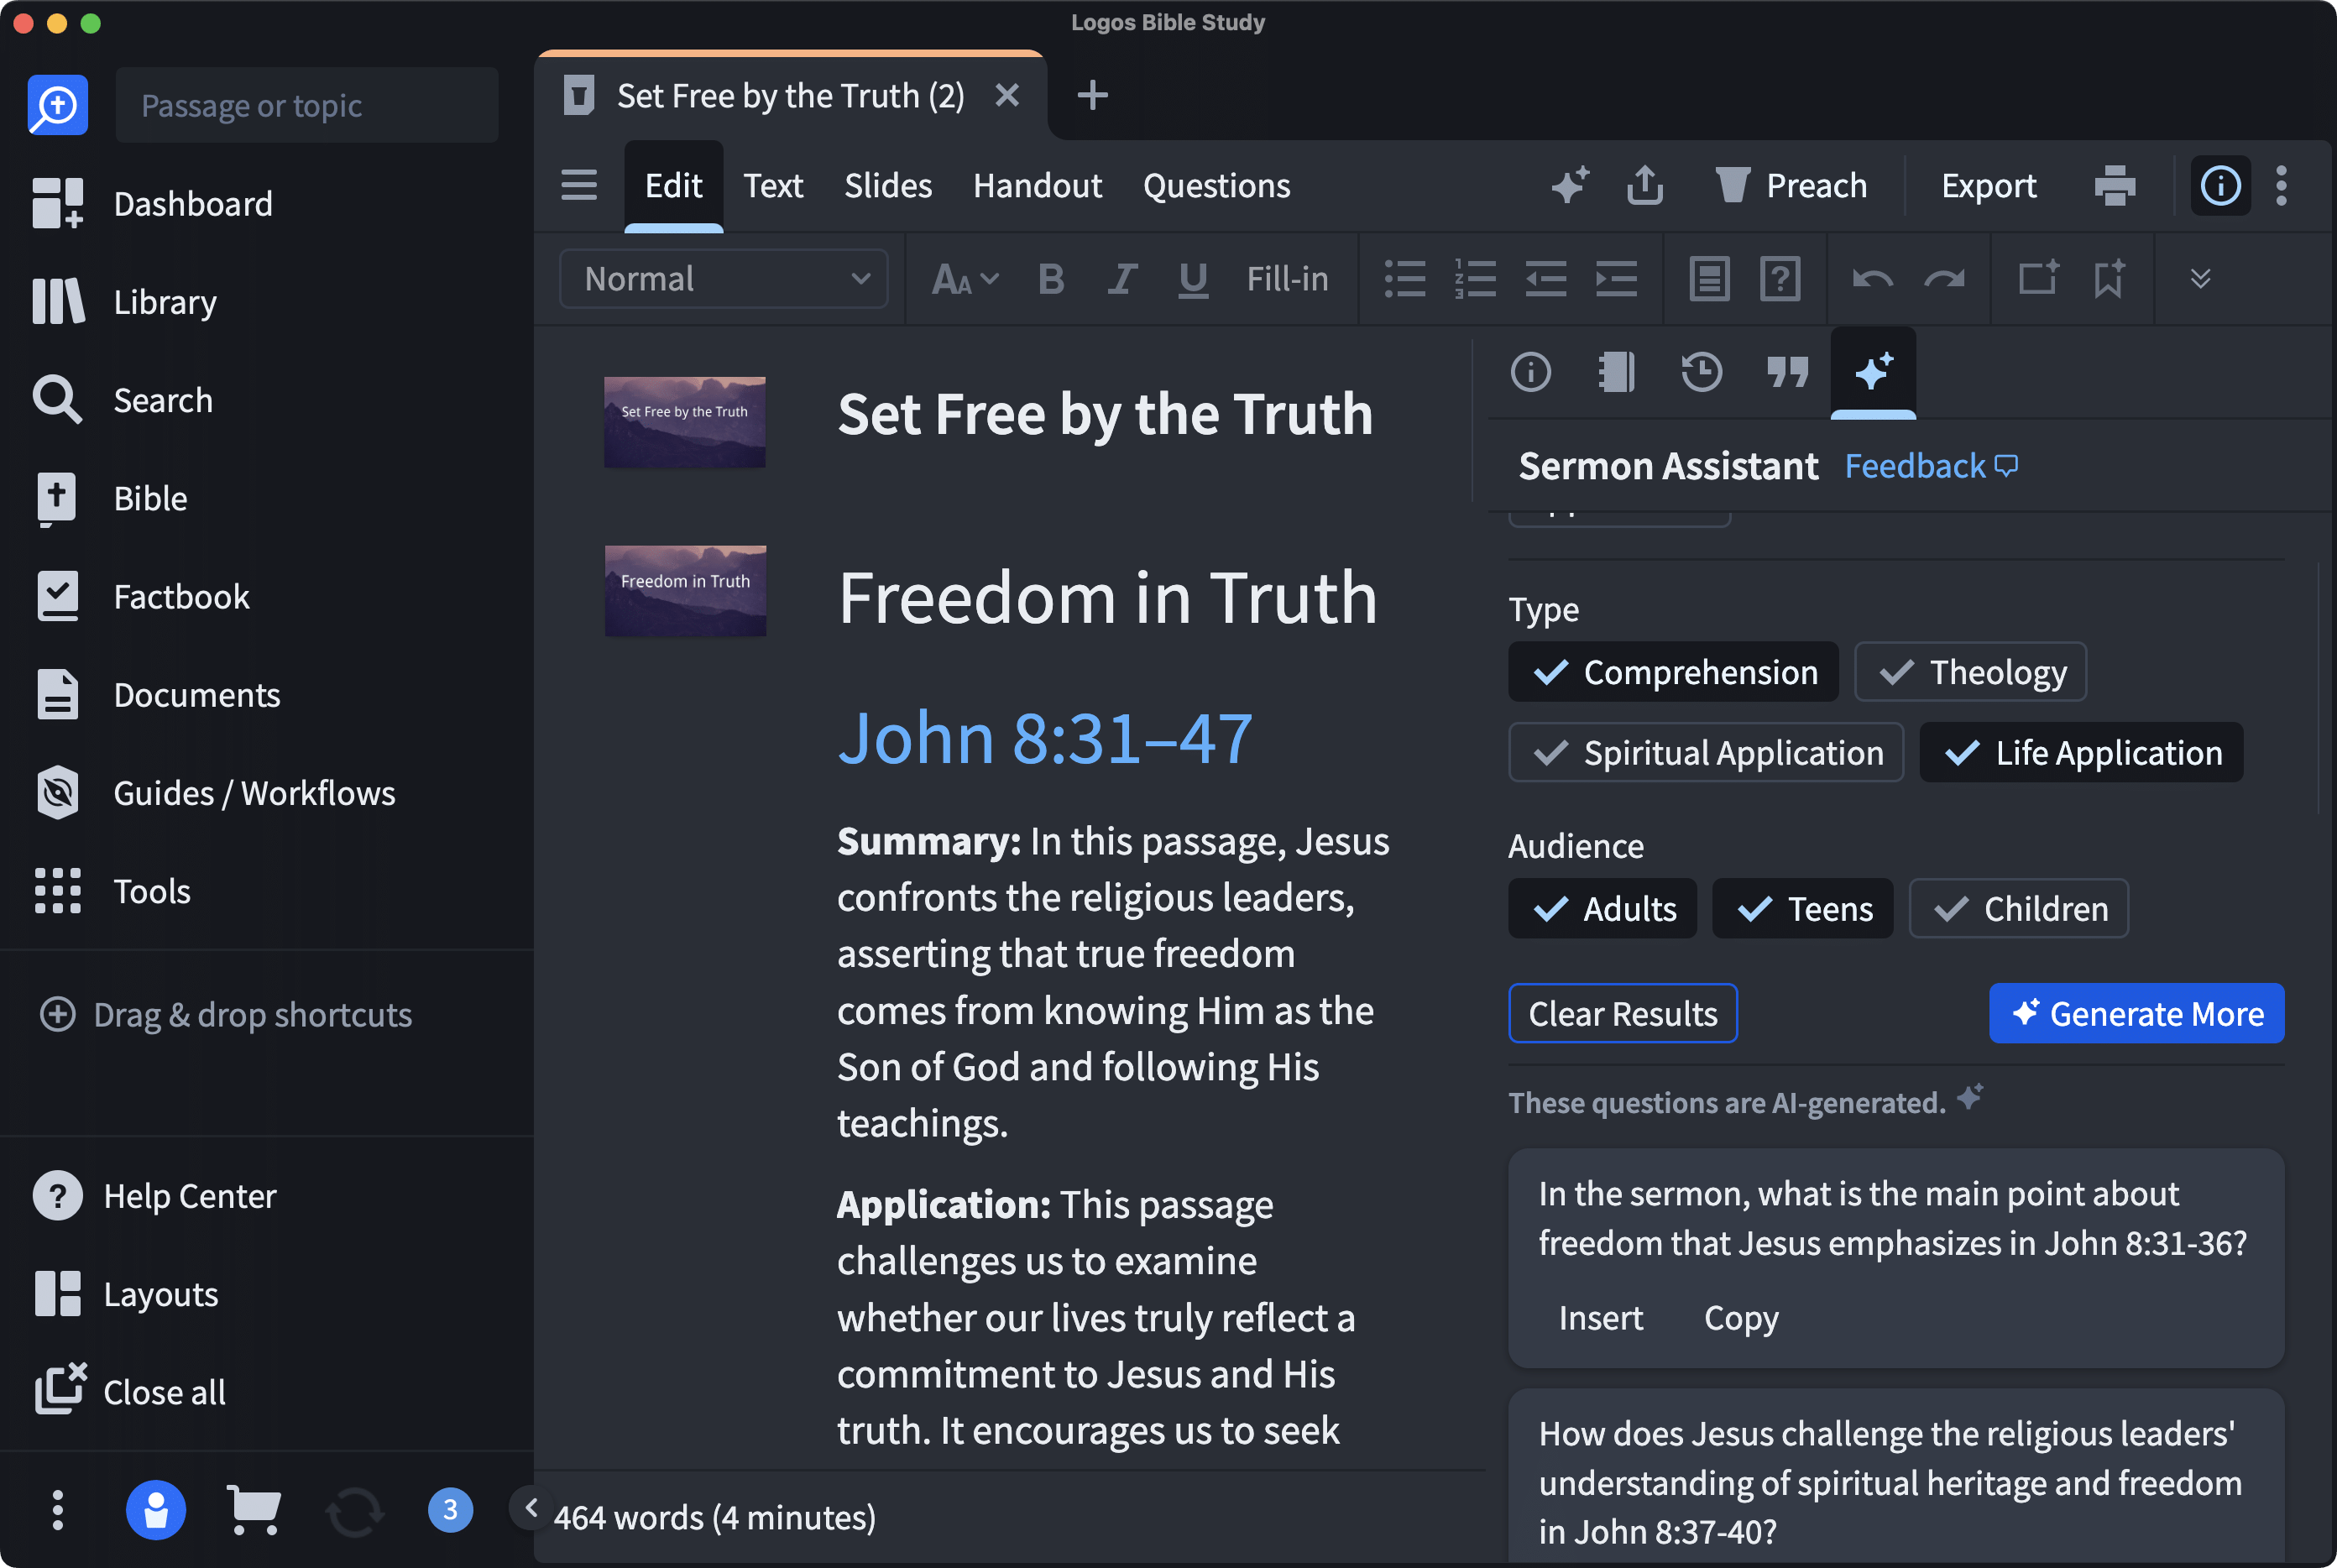Switch to the Handout tab
2337x1568 pixels.
tap(1037, 186)
